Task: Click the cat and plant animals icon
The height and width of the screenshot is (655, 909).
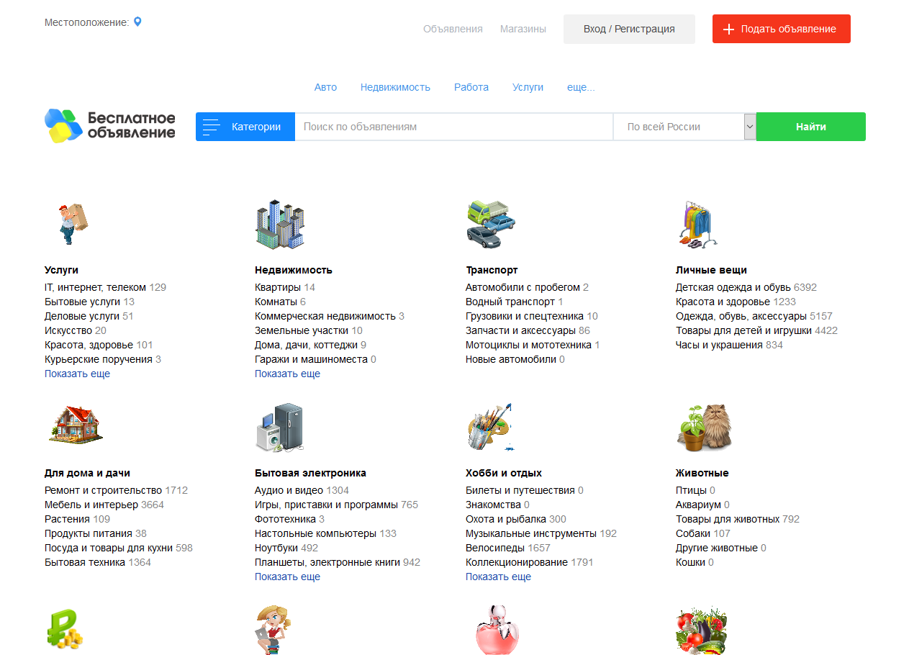Action: 705,428
